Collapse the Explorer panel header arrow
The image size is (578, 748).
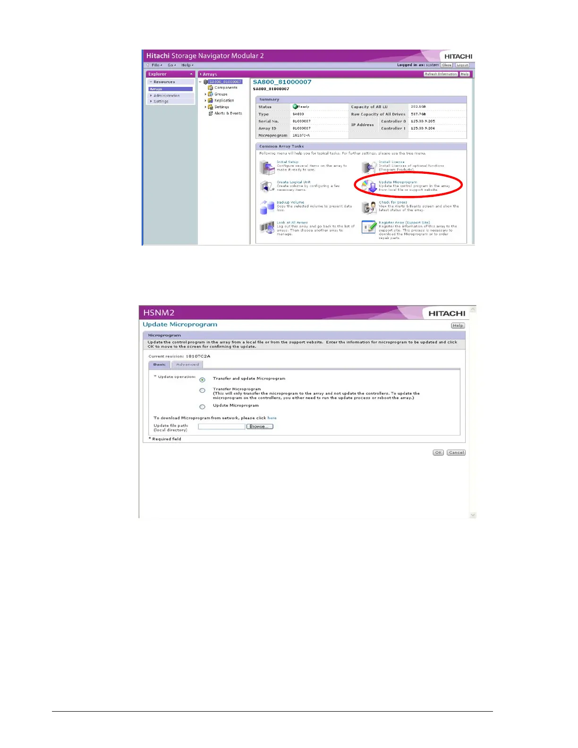(191, 74)
